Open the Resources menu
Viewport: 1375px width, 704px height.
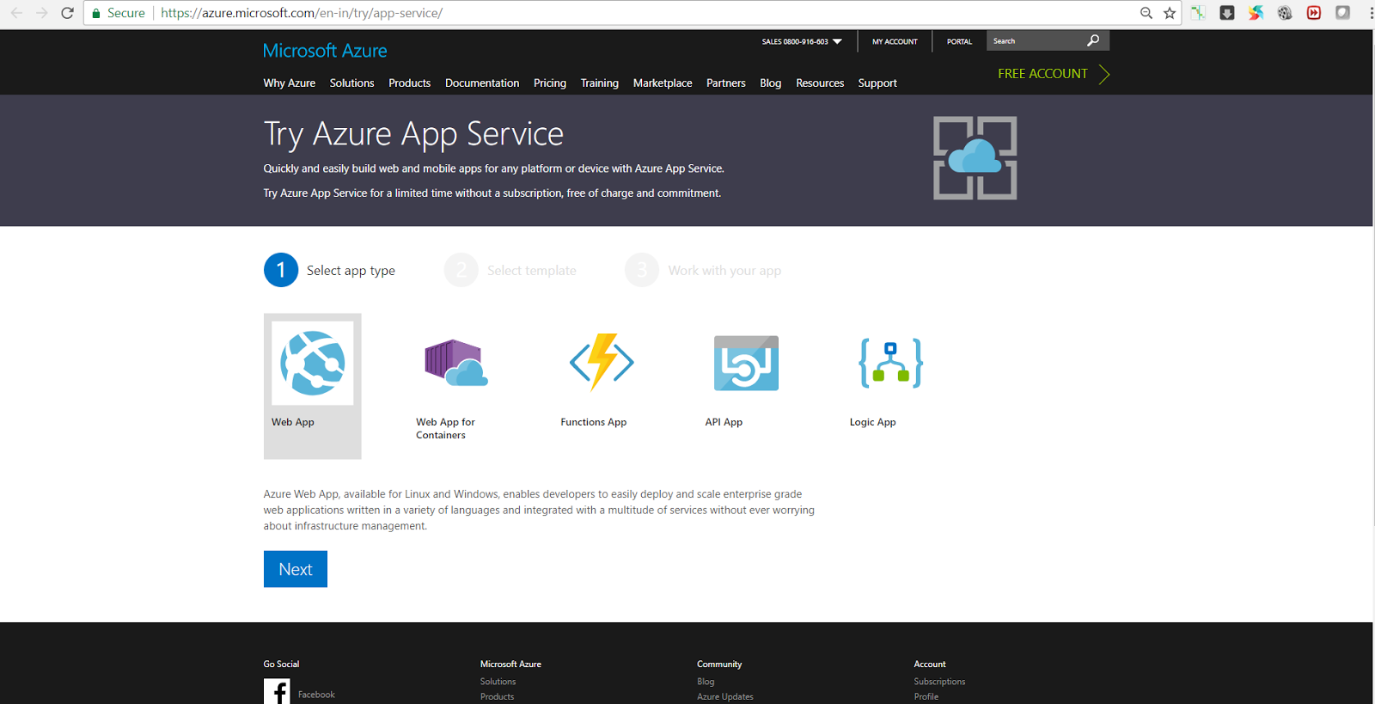(x=820, y=83)
